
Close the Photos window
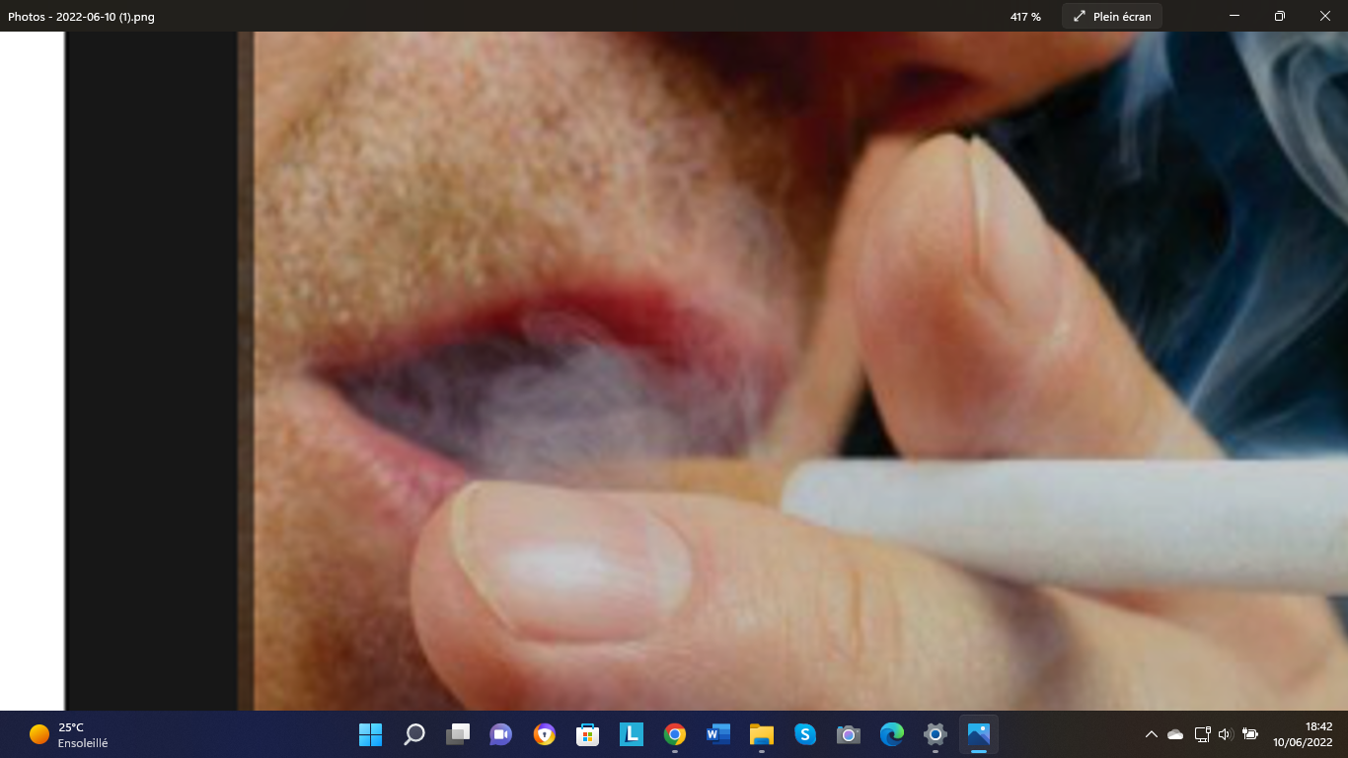[1325, 16]
